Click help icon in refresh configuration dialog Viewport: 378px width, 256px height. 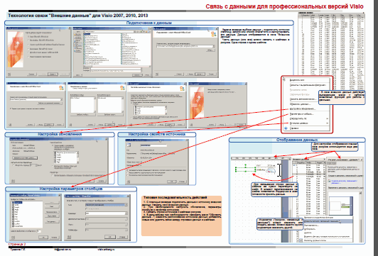pos(13,181)
